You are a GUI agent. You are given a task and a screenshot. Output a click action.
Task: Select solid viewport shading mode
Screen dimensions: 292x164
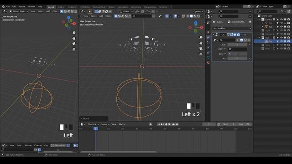coord(192,16)
